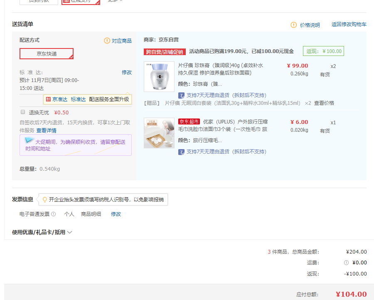This screenshot has width=374, height=300.
Task: Click 支持7天无理由退货 under 片仔癀 item
Action: pos(226,95)
